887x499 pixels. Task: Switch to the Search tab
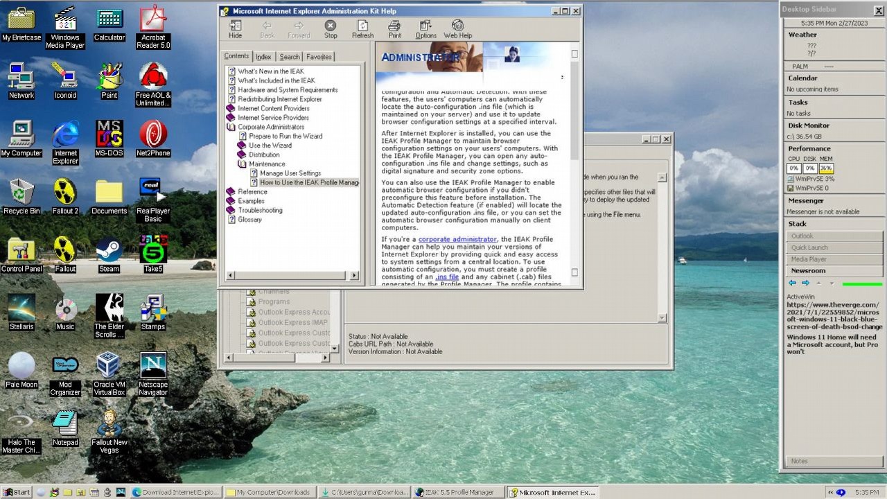point(290,57)
